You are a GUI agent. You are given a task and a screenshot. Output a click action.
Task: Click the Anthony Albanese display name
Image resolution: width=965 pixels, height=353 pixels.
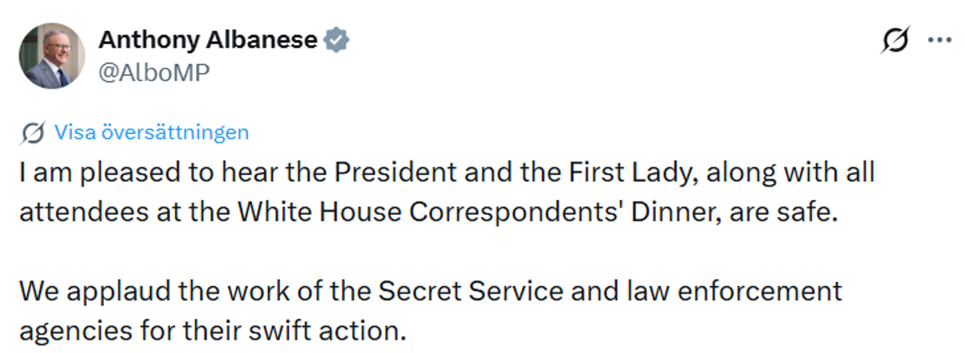[x=208, y=39]
